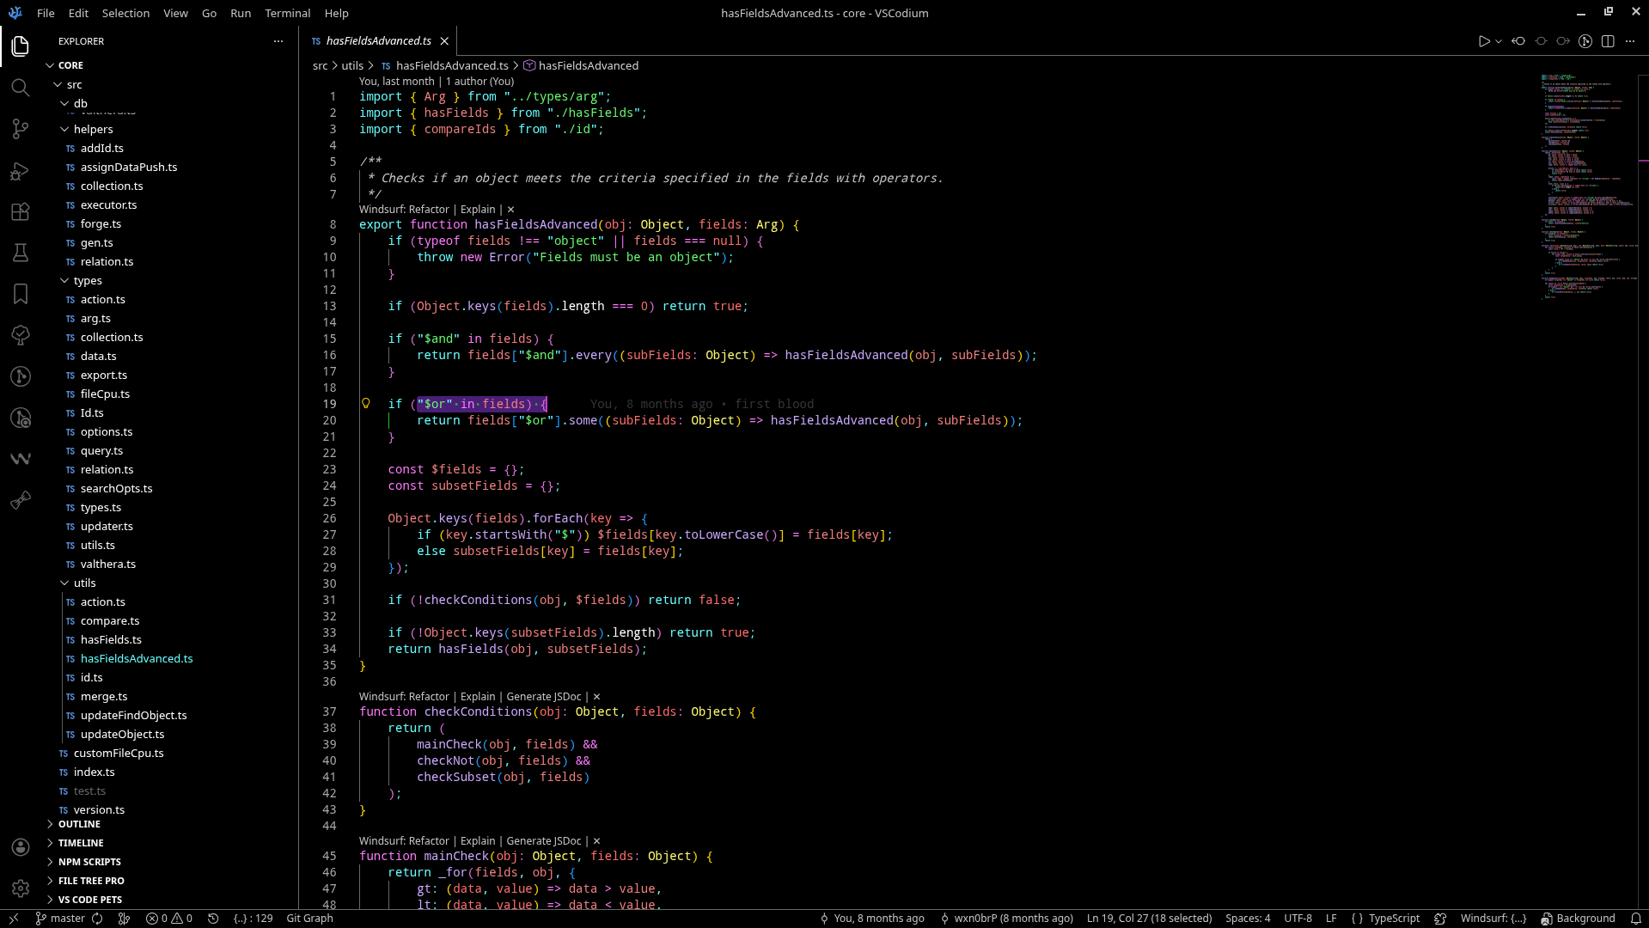This screenshot has width=1649, height=928.
Task: Open the Terminal menu
Action: (287, 13)
